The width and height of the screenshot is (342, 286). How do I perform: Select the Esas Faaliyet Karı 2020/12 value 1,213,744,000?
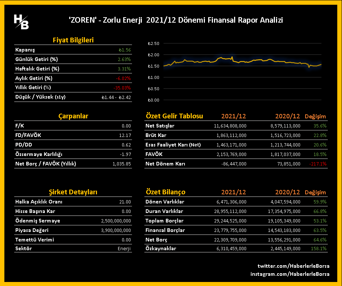[x=285, y=145]
